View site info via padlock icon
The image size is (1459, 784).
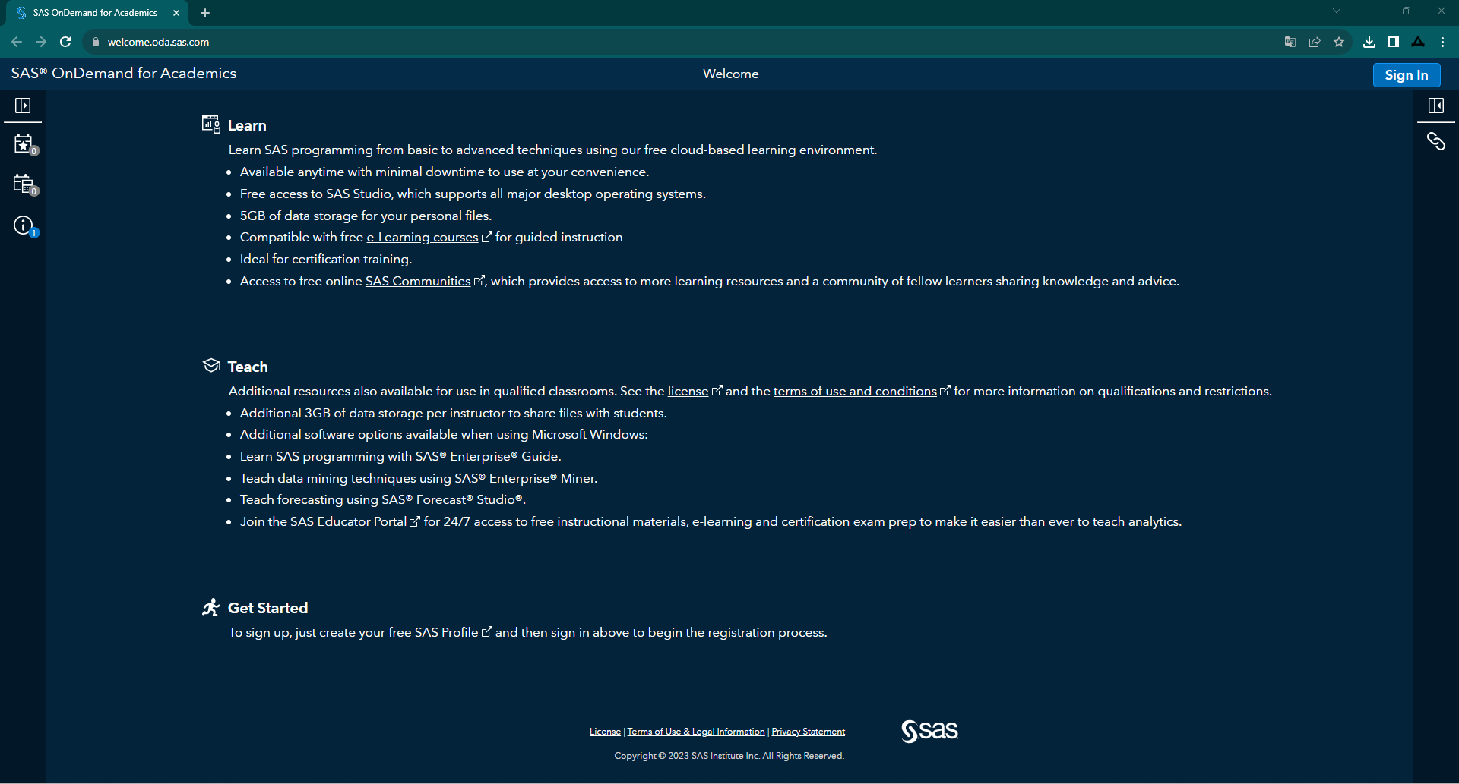pyautogui.click(x=96, y=42)
